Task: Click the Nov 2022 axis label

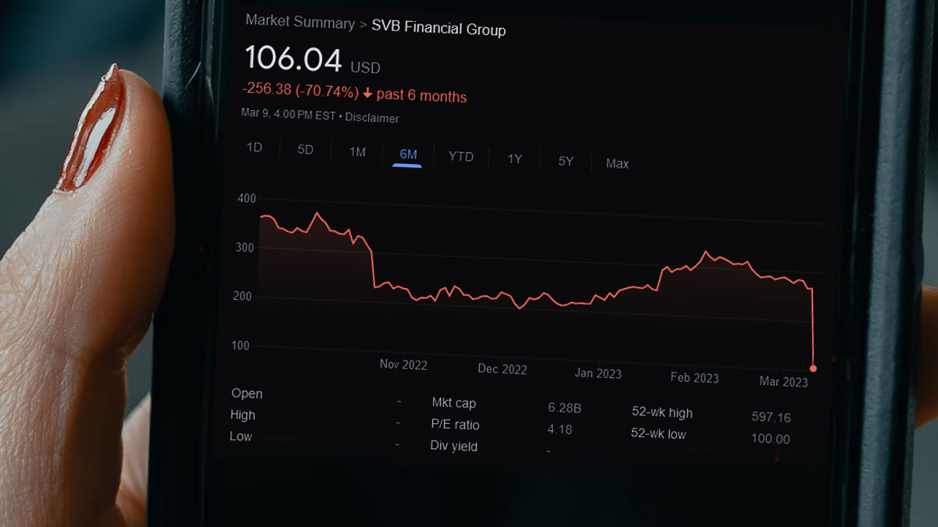Action: click(403, 365)
